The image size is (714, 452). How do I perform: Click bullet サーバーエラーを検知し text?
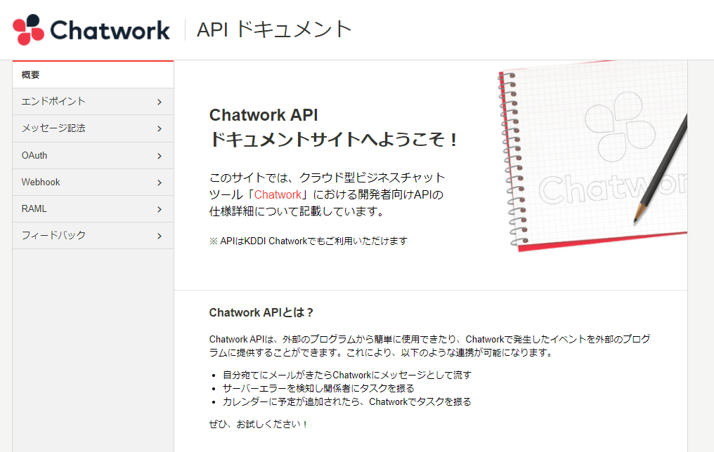pyautogui.click(x=318, y=388)
